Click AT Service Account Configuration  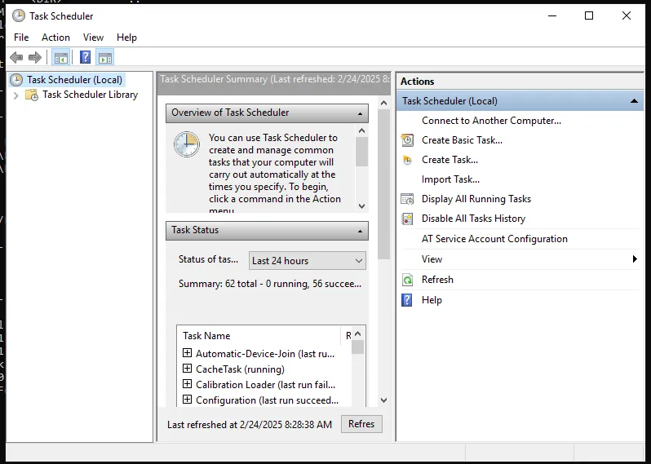coord(494,239)
